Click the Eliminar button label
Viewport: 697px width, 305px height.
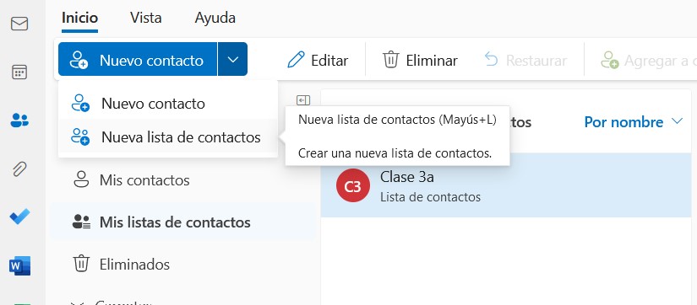pyautogui.click(x=432, y=61)
